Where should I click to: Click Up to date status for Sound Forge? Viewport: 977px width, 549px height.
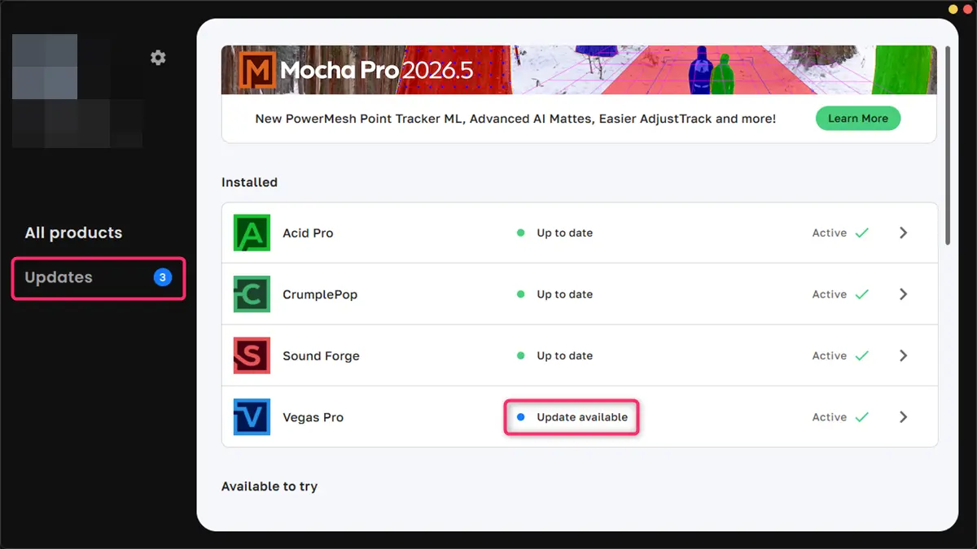[564, 355]
